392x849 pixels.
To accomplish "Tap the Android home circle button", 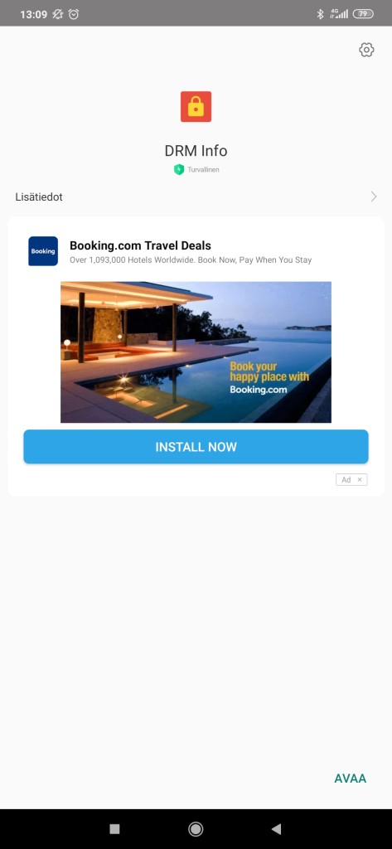I will point(196,828).
